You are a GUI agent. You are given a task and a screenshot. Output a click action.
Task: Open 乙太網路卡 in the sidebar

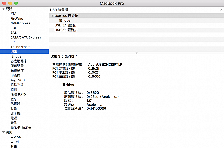pos(19,61)
